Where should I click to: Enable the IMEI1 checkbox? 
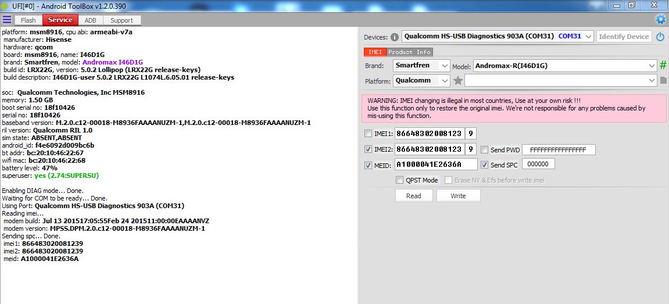[368, 134]
